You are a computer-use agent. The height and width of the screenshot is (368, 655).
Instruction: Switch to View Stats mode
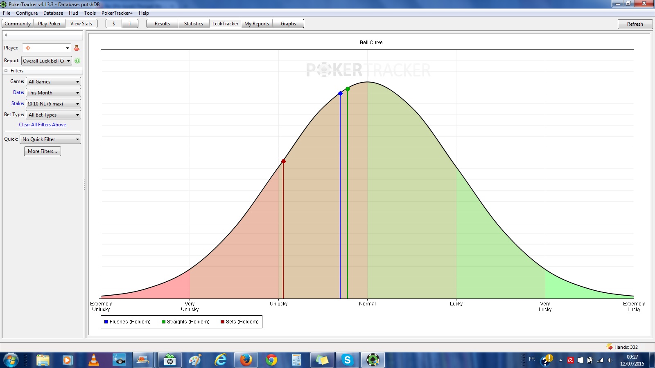81,24
